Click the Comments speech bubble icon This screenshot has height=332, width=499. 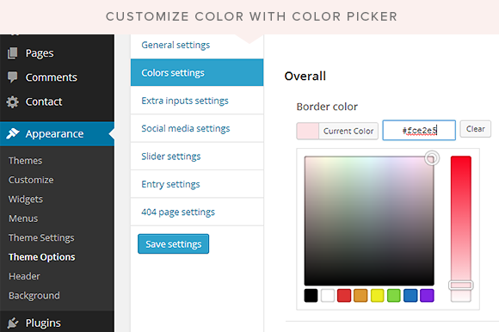12,77
